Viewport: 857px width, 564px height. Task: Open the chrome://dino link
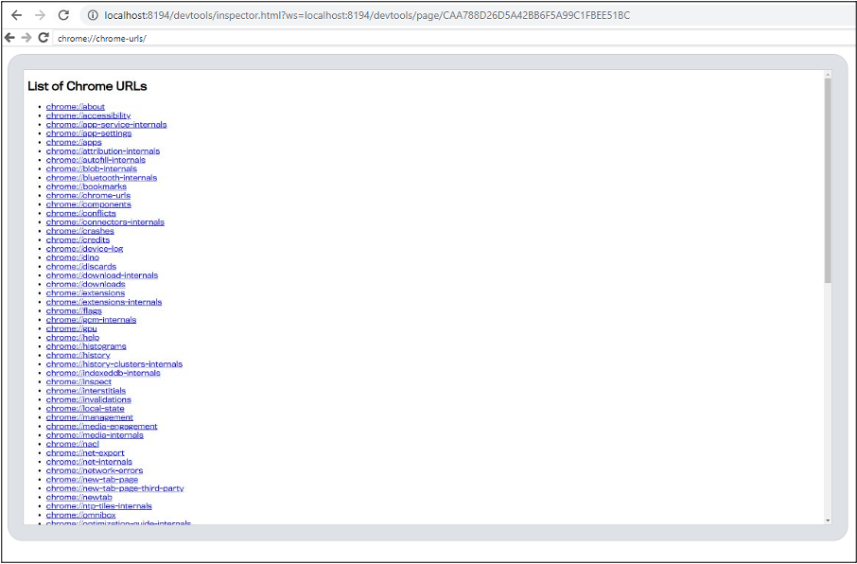[x=73, y=257]
